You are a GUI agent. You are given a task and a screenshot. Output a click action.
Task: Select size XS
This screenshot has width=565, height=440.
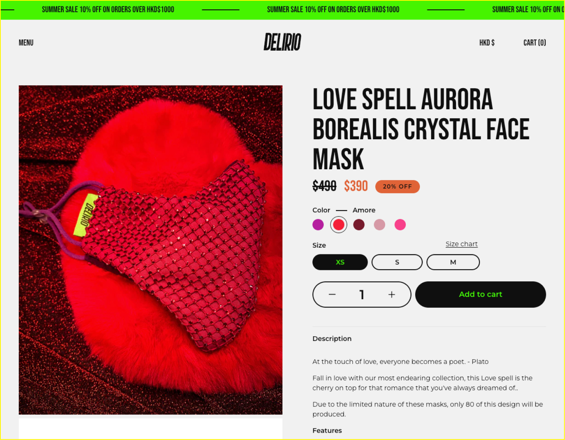tap(340, 262)
